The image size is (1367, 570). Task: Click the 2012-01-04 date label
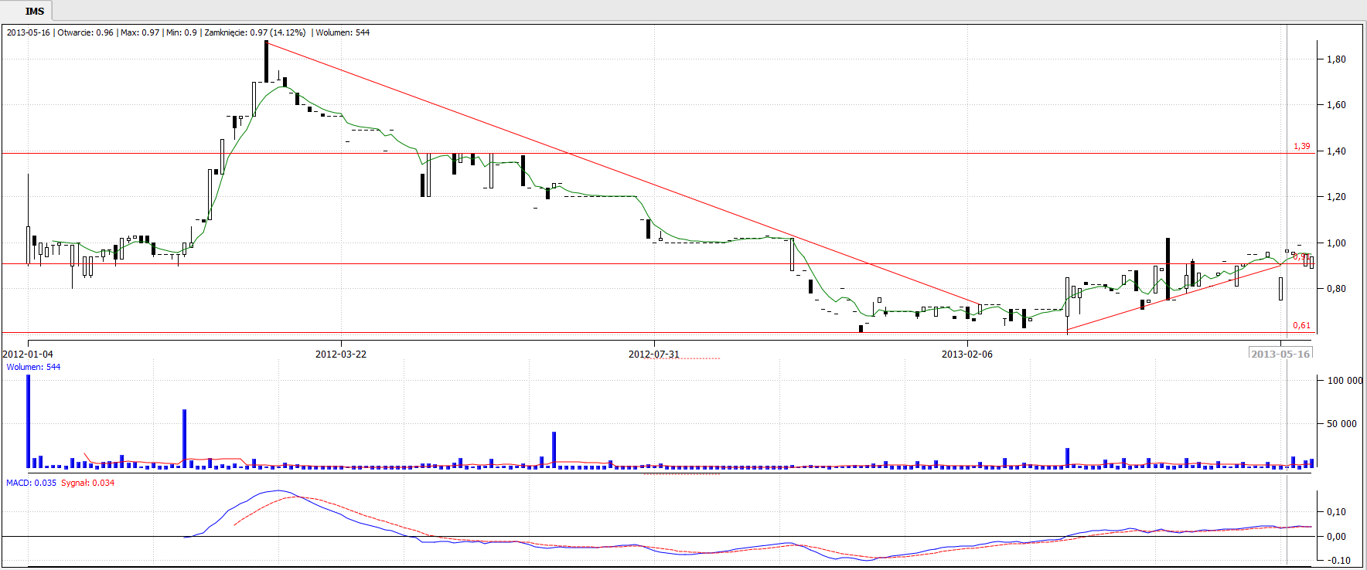28,354
